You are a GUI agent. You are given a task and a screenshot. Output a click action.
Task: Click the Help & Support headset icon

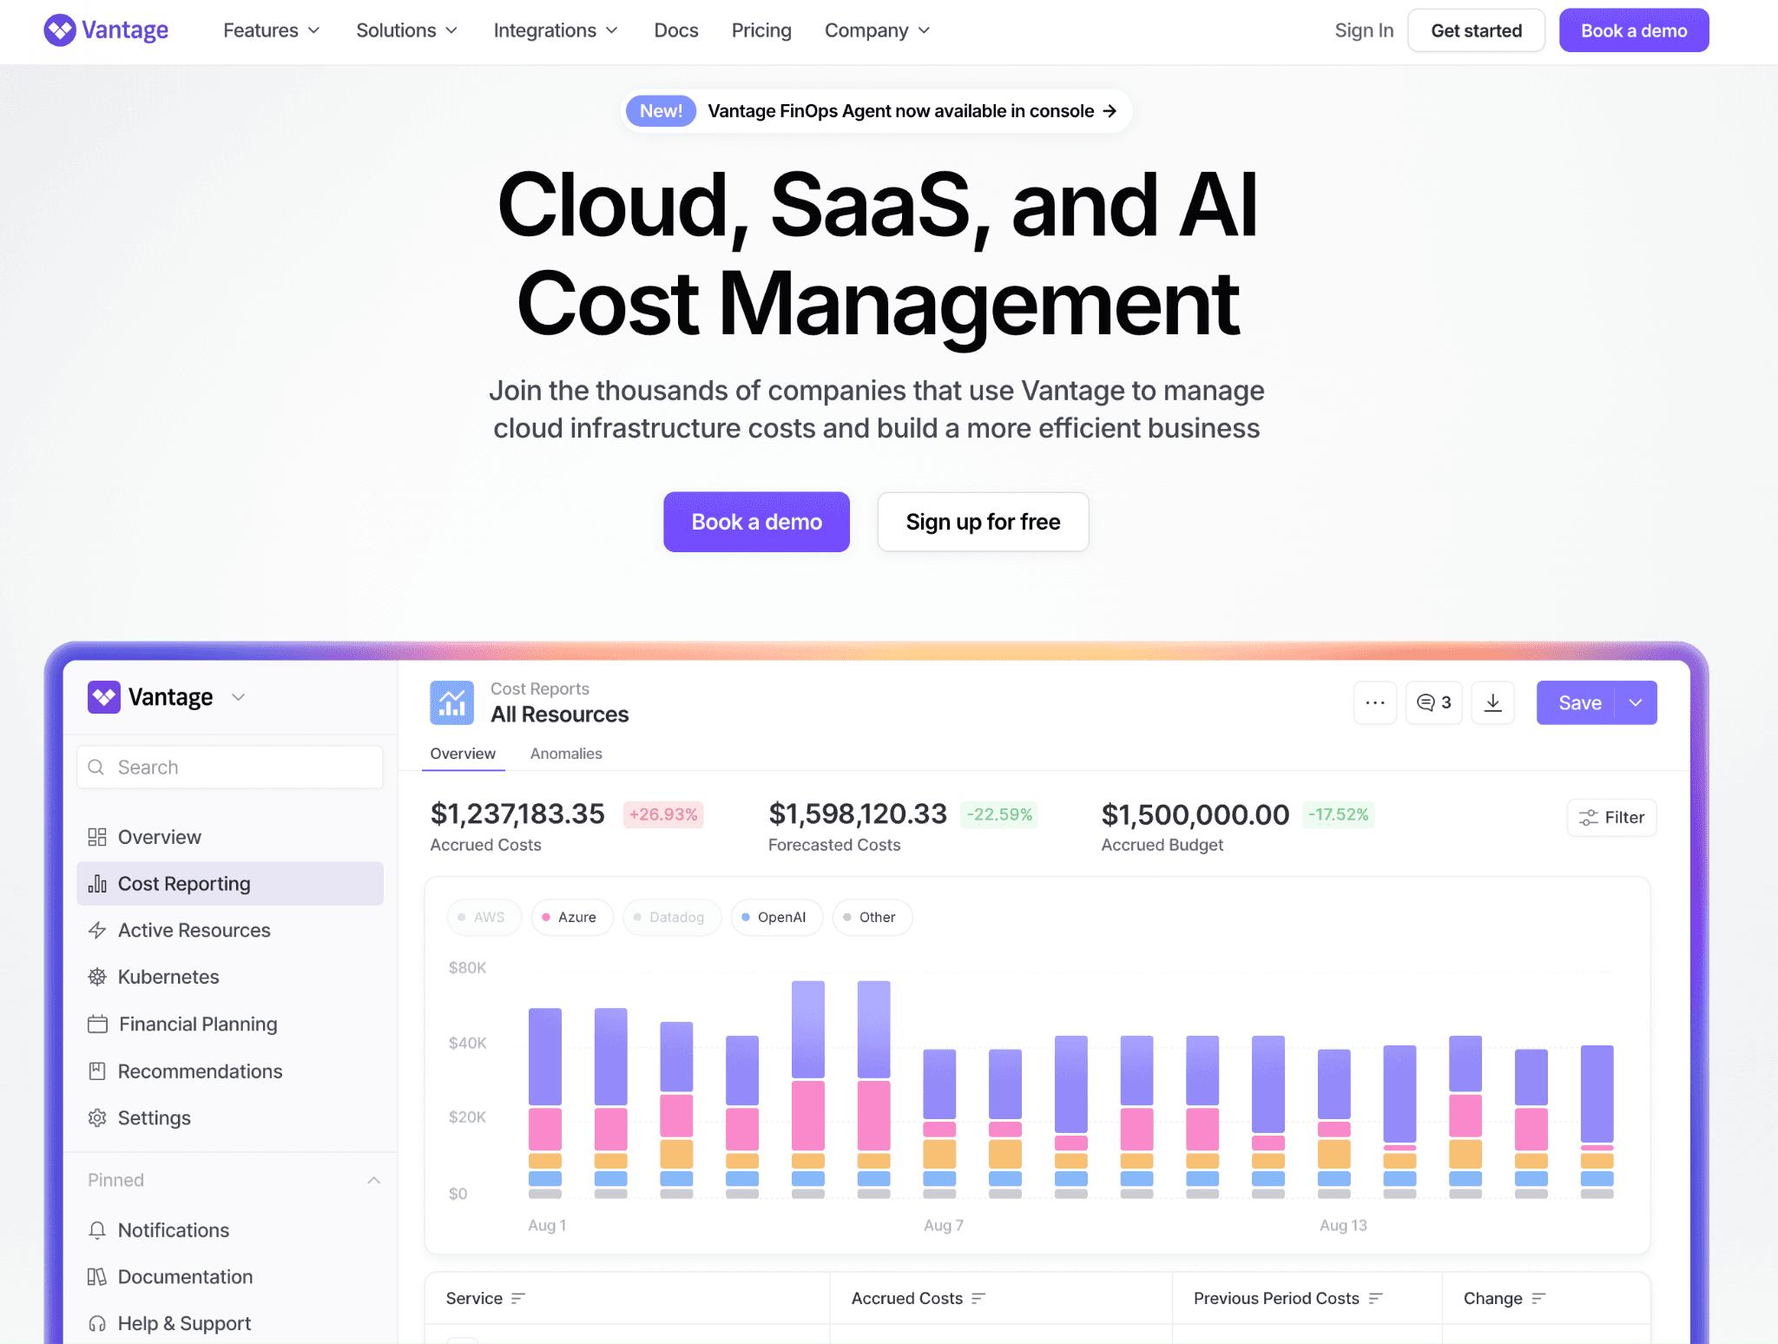click(97, 1323)
